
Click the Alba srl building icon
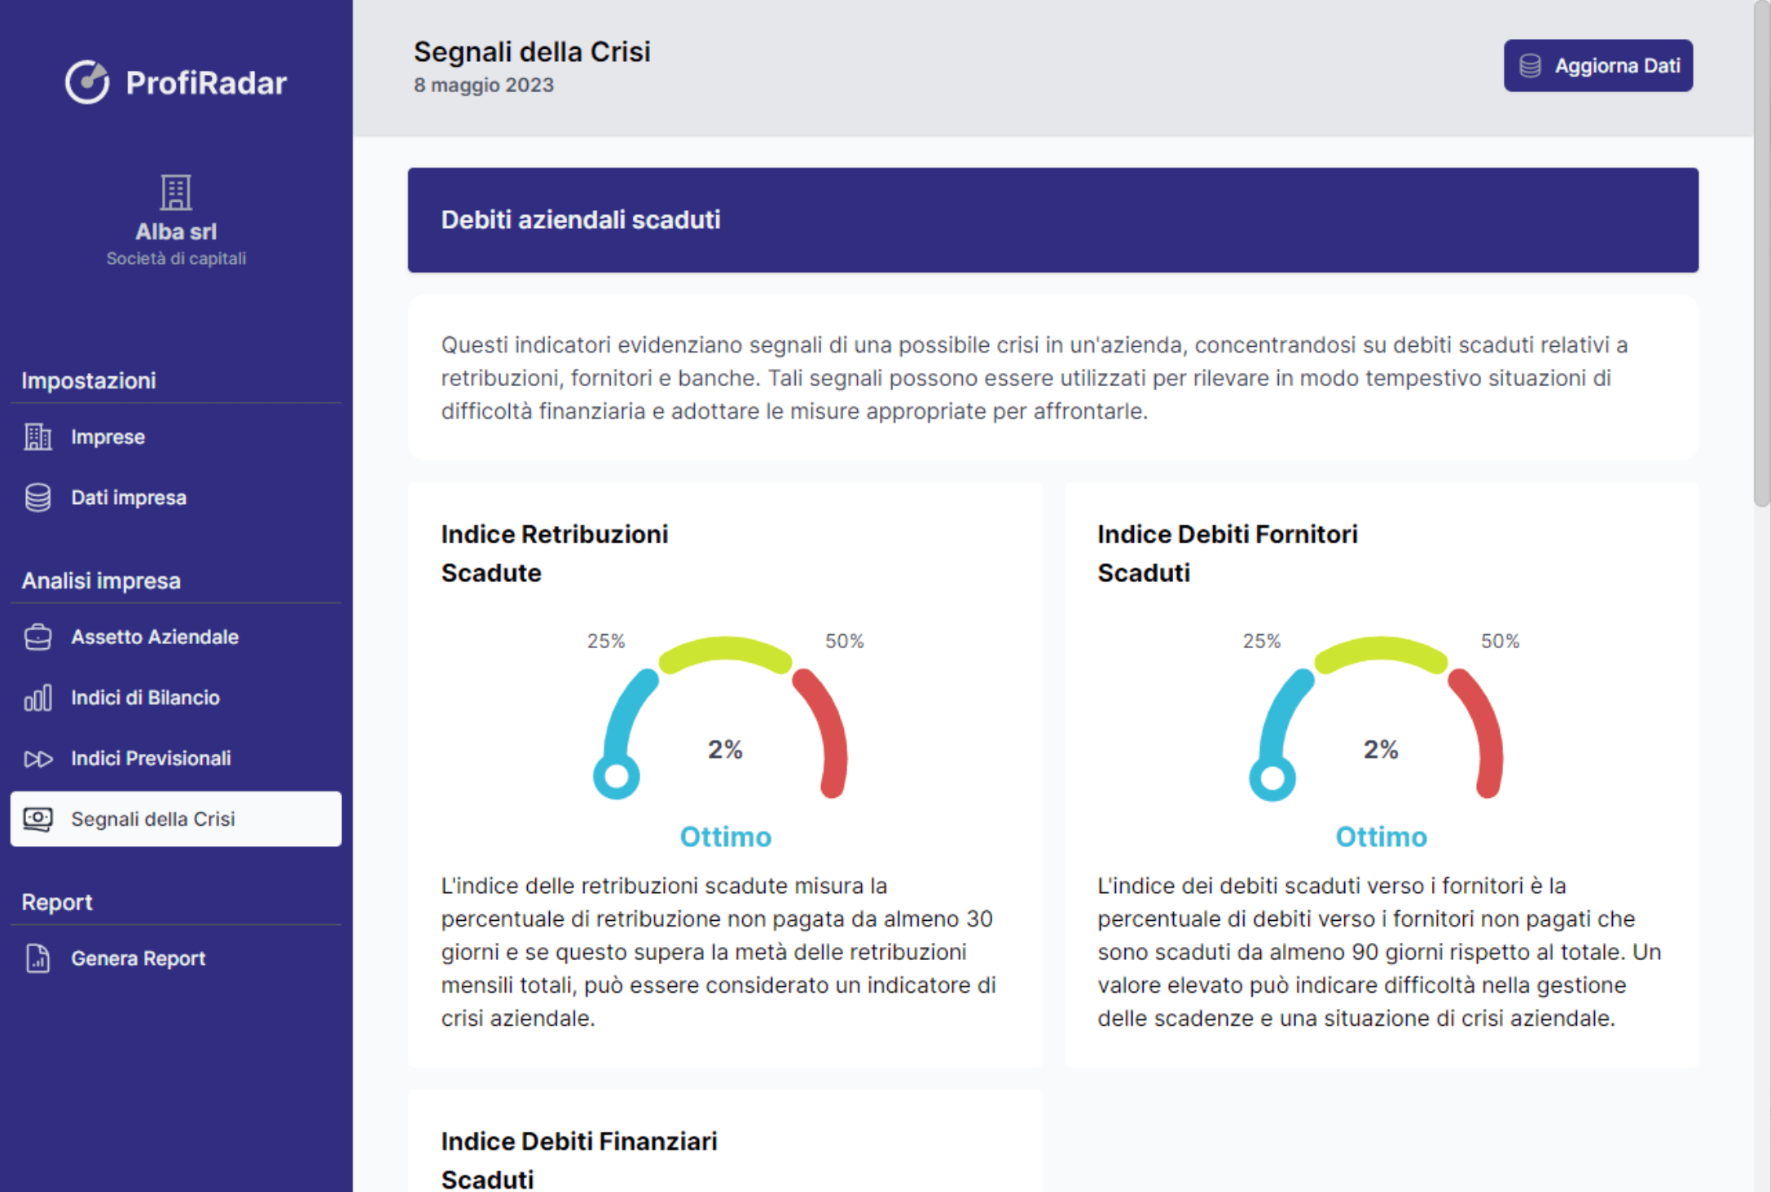pyautogui.click(x=176, y=193)
